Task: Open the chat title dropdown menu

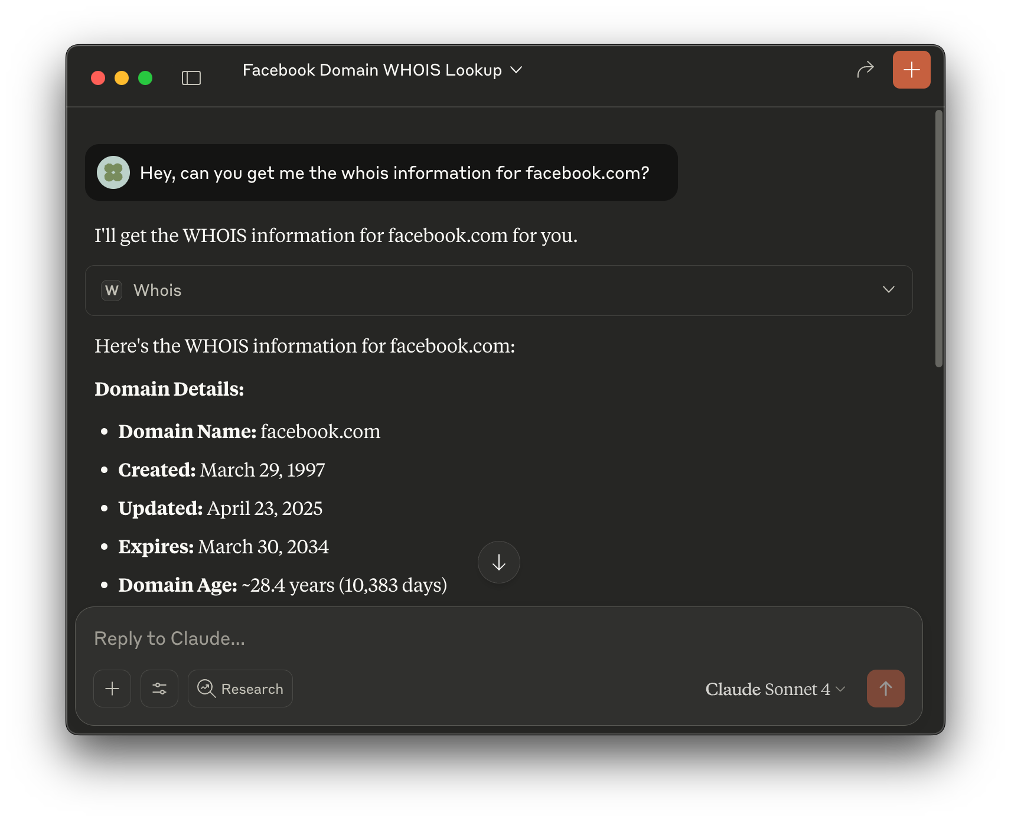Action: pos(516,70)
